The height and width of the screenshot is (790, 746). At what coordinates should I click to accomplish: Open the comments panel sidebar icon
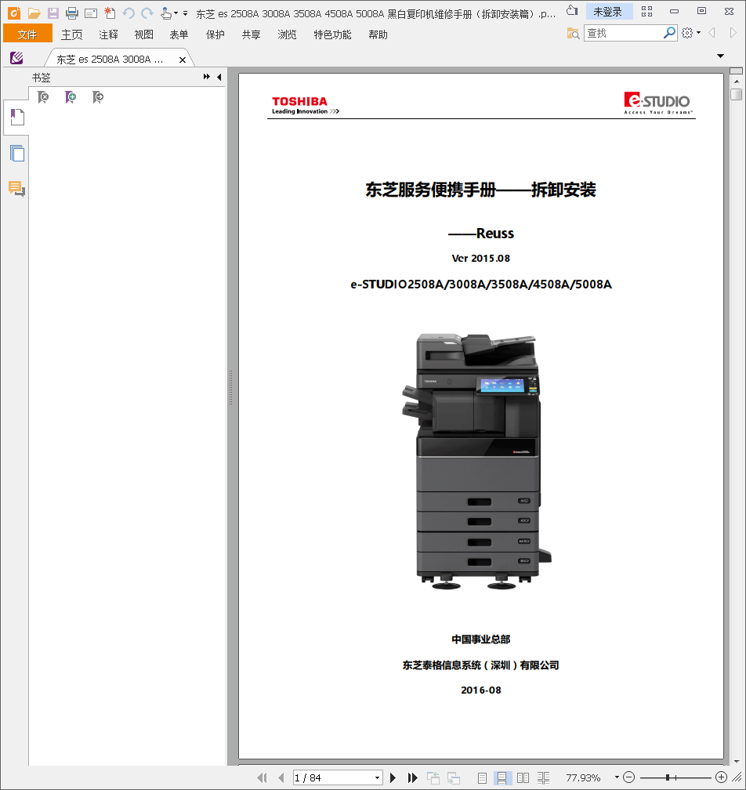[x=16, y=188]
